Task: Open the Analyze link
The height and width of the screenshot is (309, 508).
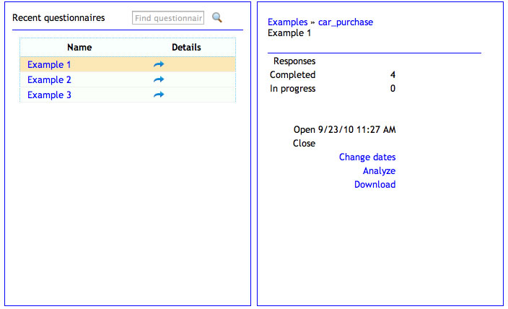Action: (379, 170)
